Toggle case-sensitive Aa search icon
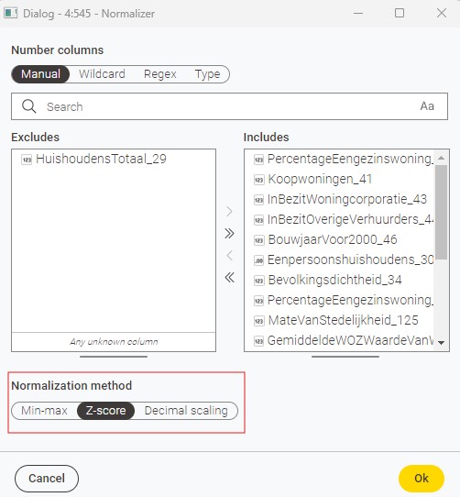This screenshot has height=497, width=460. coord(427,106)
